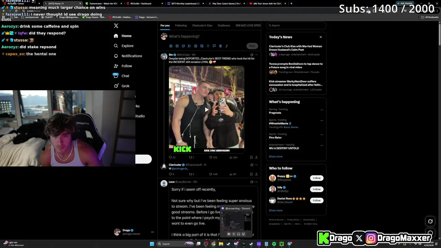Open WU A DESTINY UNTOLD options menu
Viewport: 441px width, 248px height.
click(322, 145)
